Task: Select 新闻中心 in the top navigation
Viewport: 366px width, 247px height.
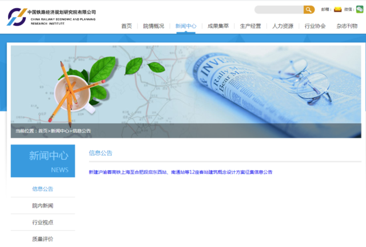Action: pyautogui.click(x=186, y=26)
